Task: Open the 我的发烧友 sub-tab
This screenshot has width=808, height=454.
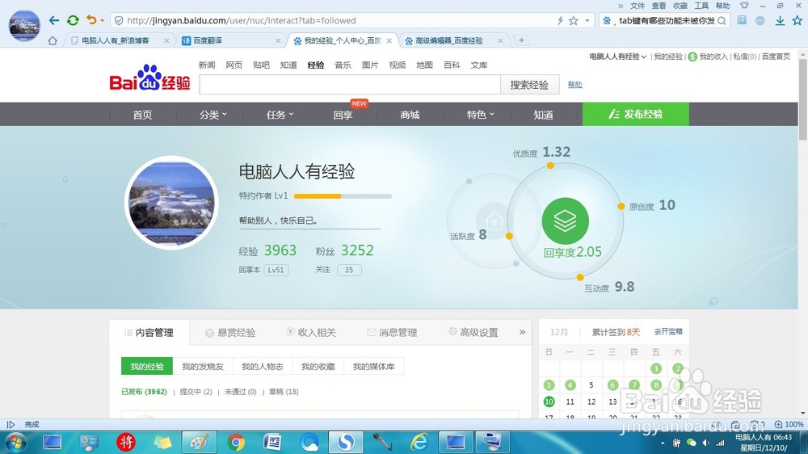Action: pos(203,367)
